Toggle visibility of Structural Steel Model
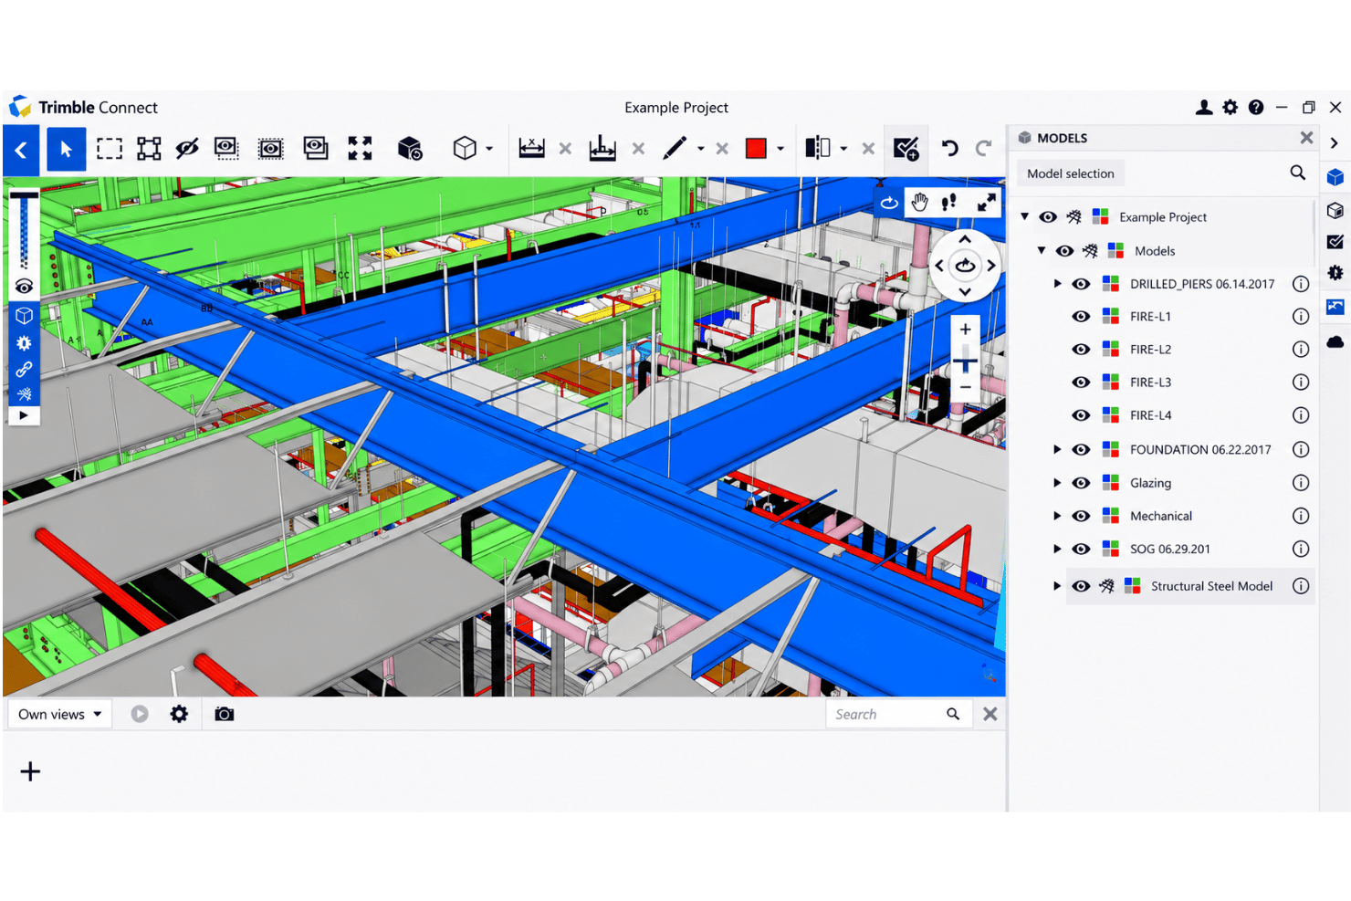Image resolution: width=1351 pixels, height=901 pixels. coord(1081,586)
